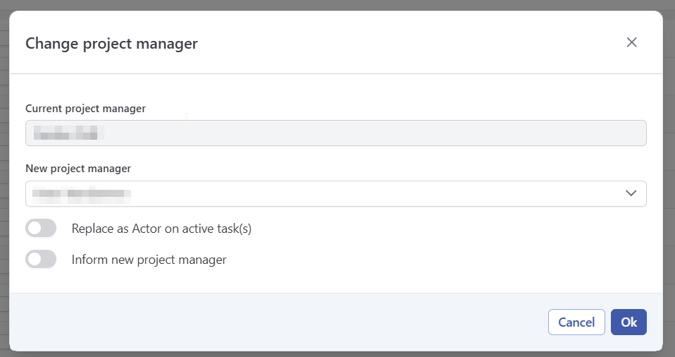Viewport: 675px width, 357px height.
Task: Click empty footer area left of Cancel
Action: pyautogui.click(x=282, y=322)
